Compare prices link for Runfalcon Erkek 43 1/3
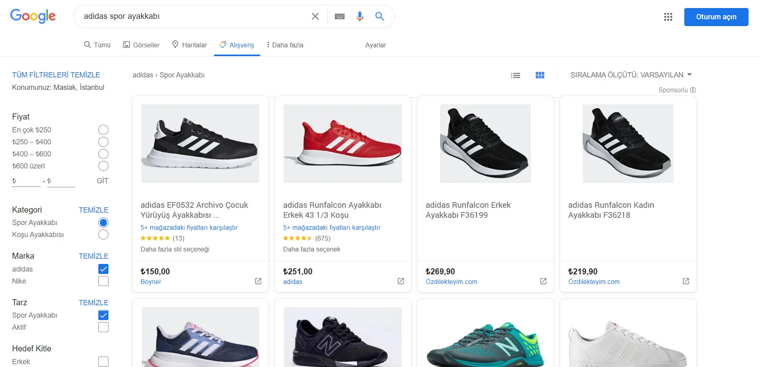 (332, 227)
